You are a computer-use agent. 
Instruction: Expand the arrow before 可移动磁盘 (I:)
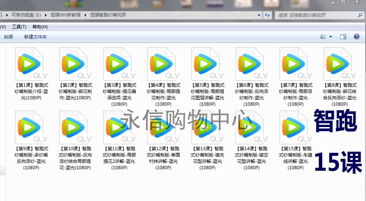click(7, 15)
